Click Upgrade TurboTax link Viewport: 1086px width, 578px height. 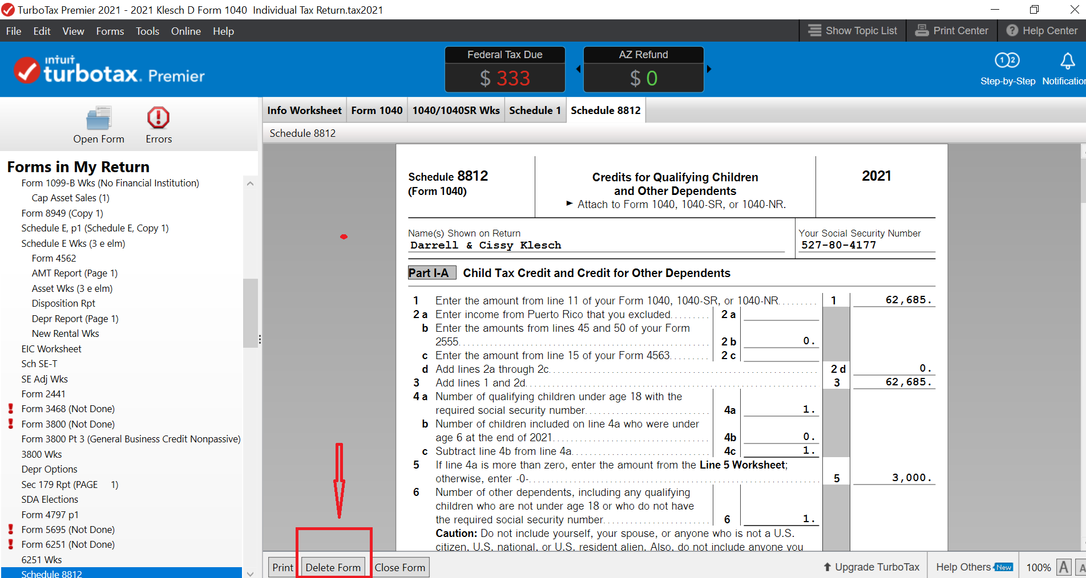tap(871, 567)
